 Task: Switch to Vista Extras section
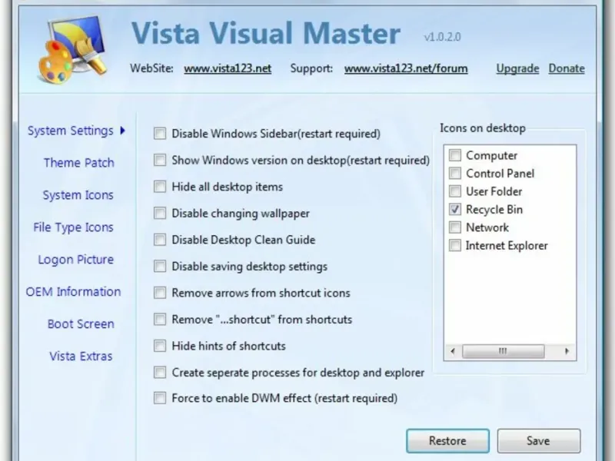(81, 356)
